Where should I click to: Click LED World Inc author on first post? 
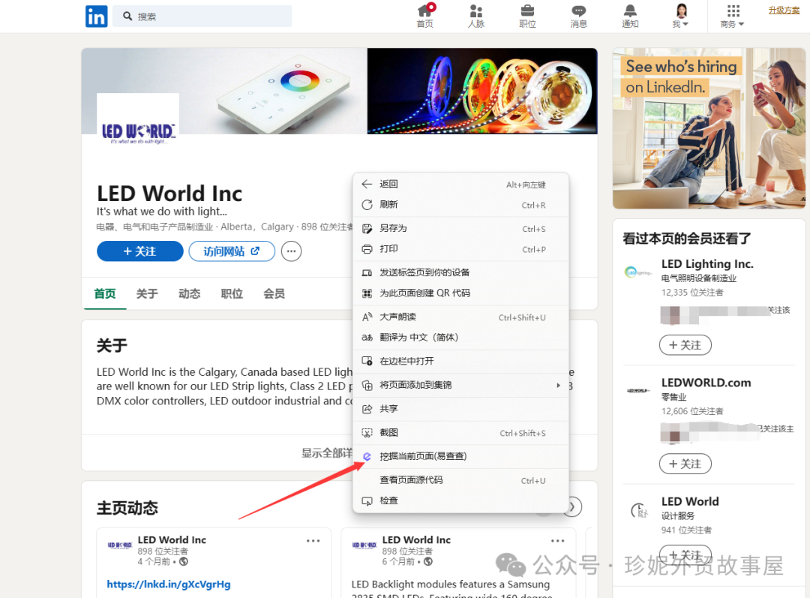point(172,540)
